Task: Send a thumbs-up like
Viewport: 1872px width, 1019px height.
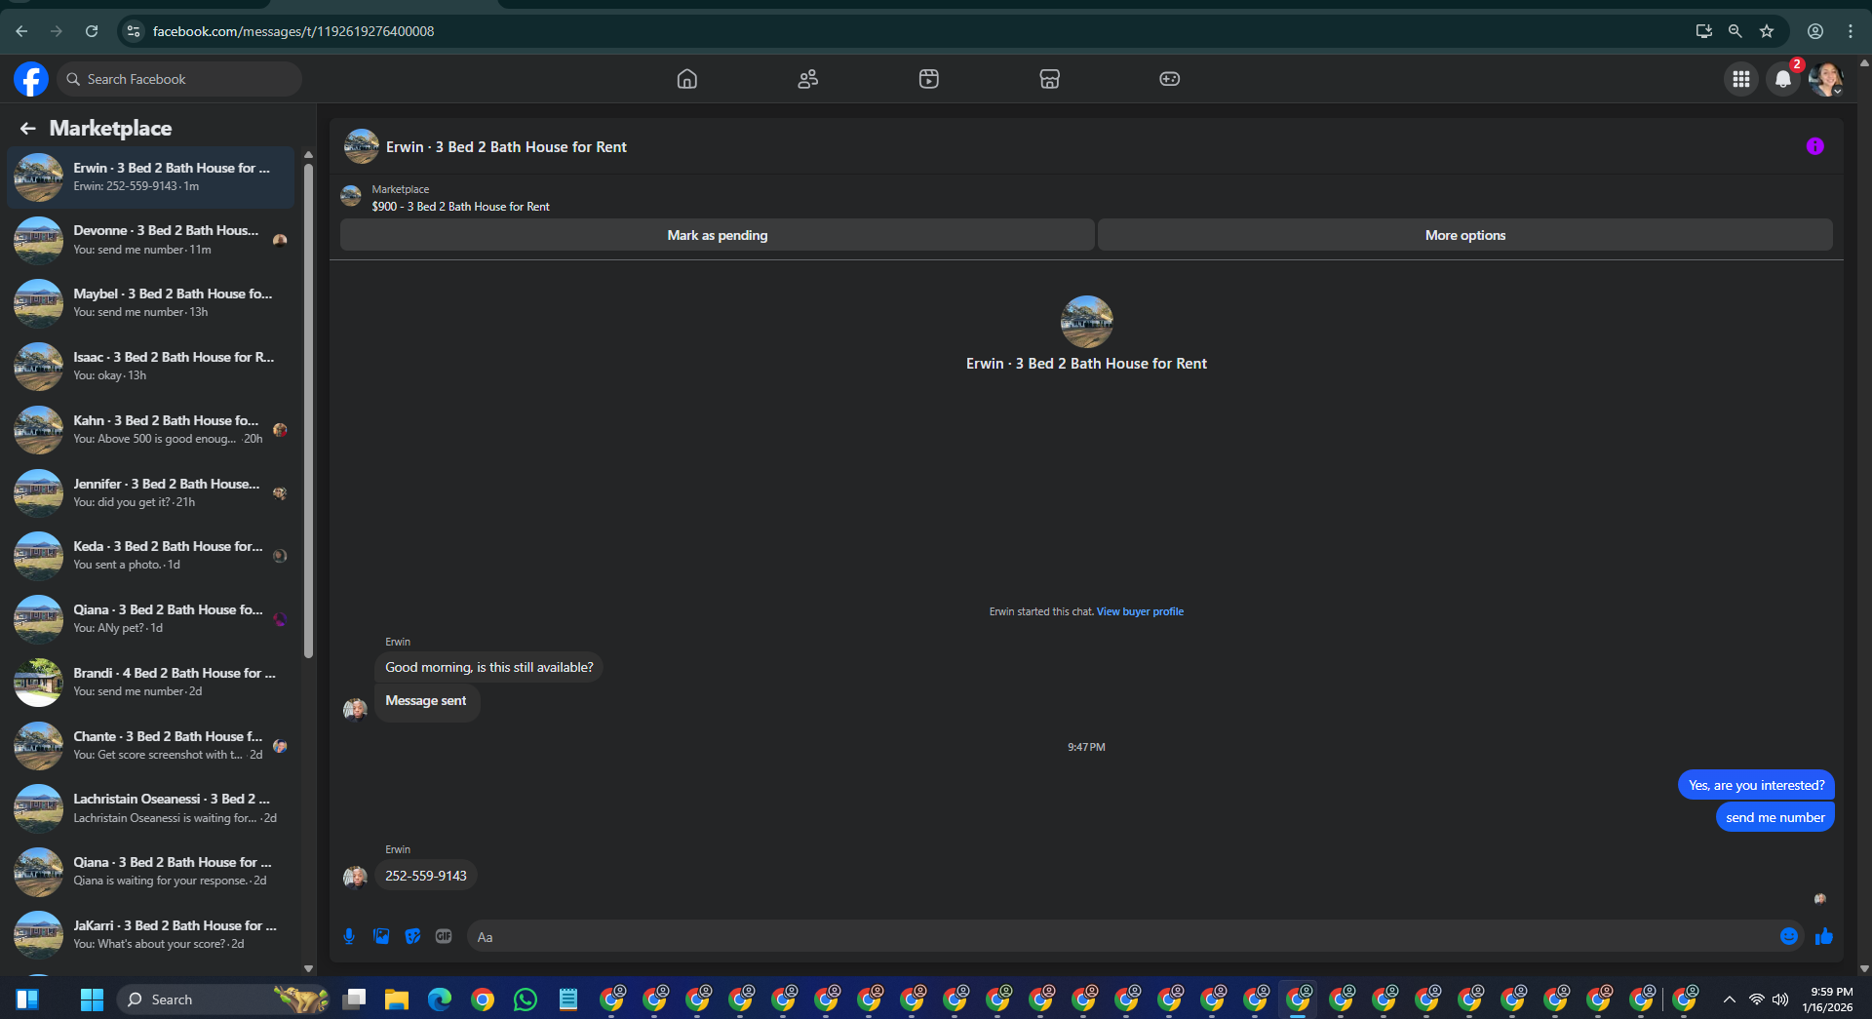Action: (1824, 936)
